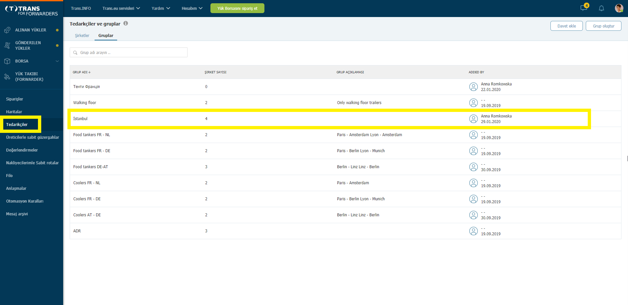Open Yük Takibi (Forwarder) section
Screen dimensions: 628x305
coord(29,77)
